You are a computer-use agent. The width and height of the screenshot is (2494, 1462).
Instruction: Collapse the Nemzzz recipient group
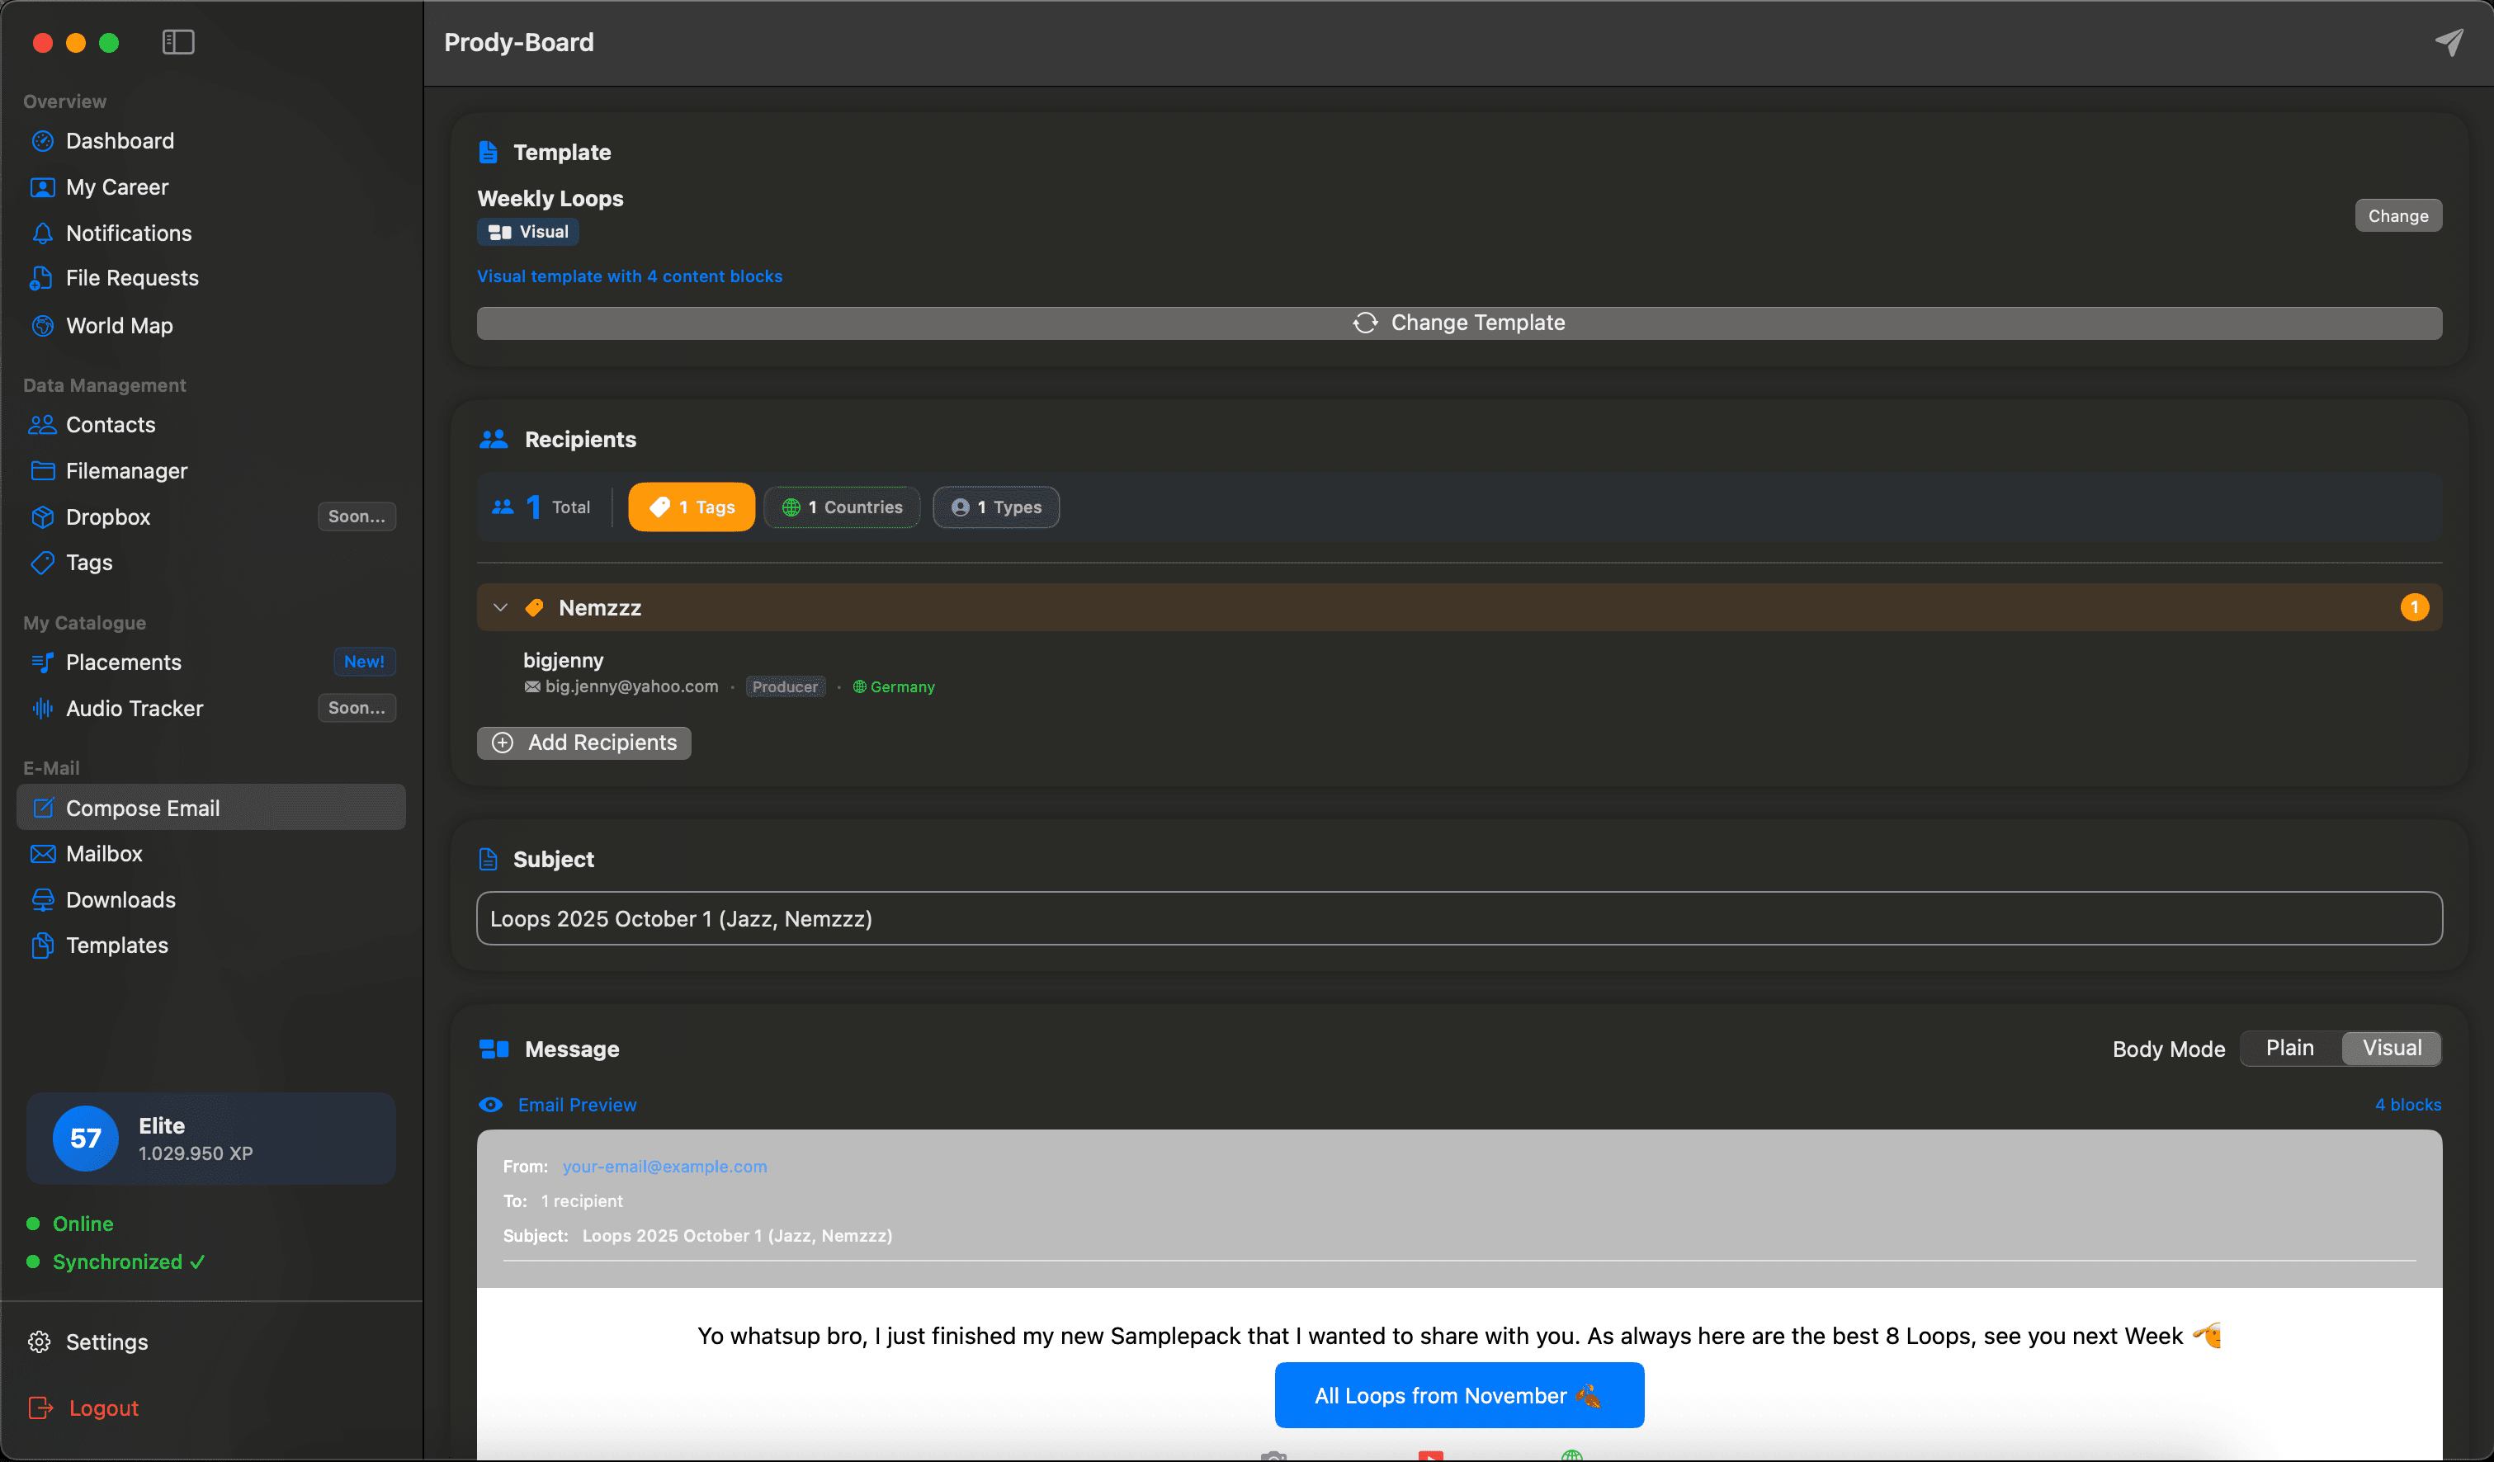[x=501, y=606]
